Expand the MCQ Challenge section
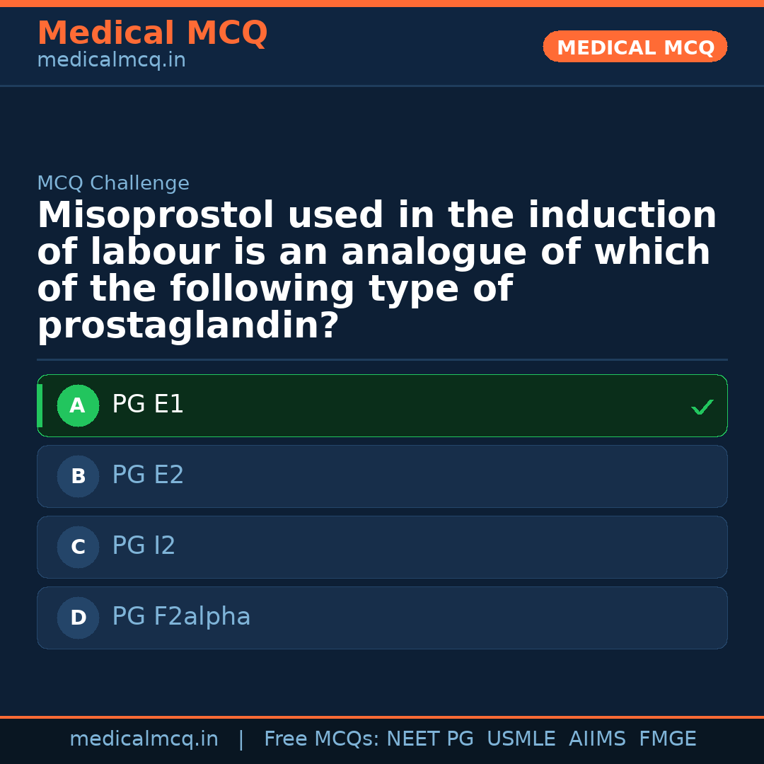Image resolution: width=764 pixels, height=764 pixels. click(x=113, y=183)
